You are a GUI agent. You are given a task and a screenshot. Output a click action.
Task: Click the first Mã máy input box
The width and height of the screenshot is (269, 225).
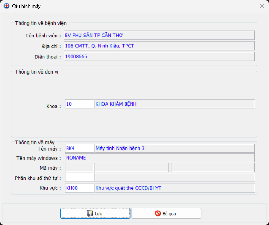79,167
